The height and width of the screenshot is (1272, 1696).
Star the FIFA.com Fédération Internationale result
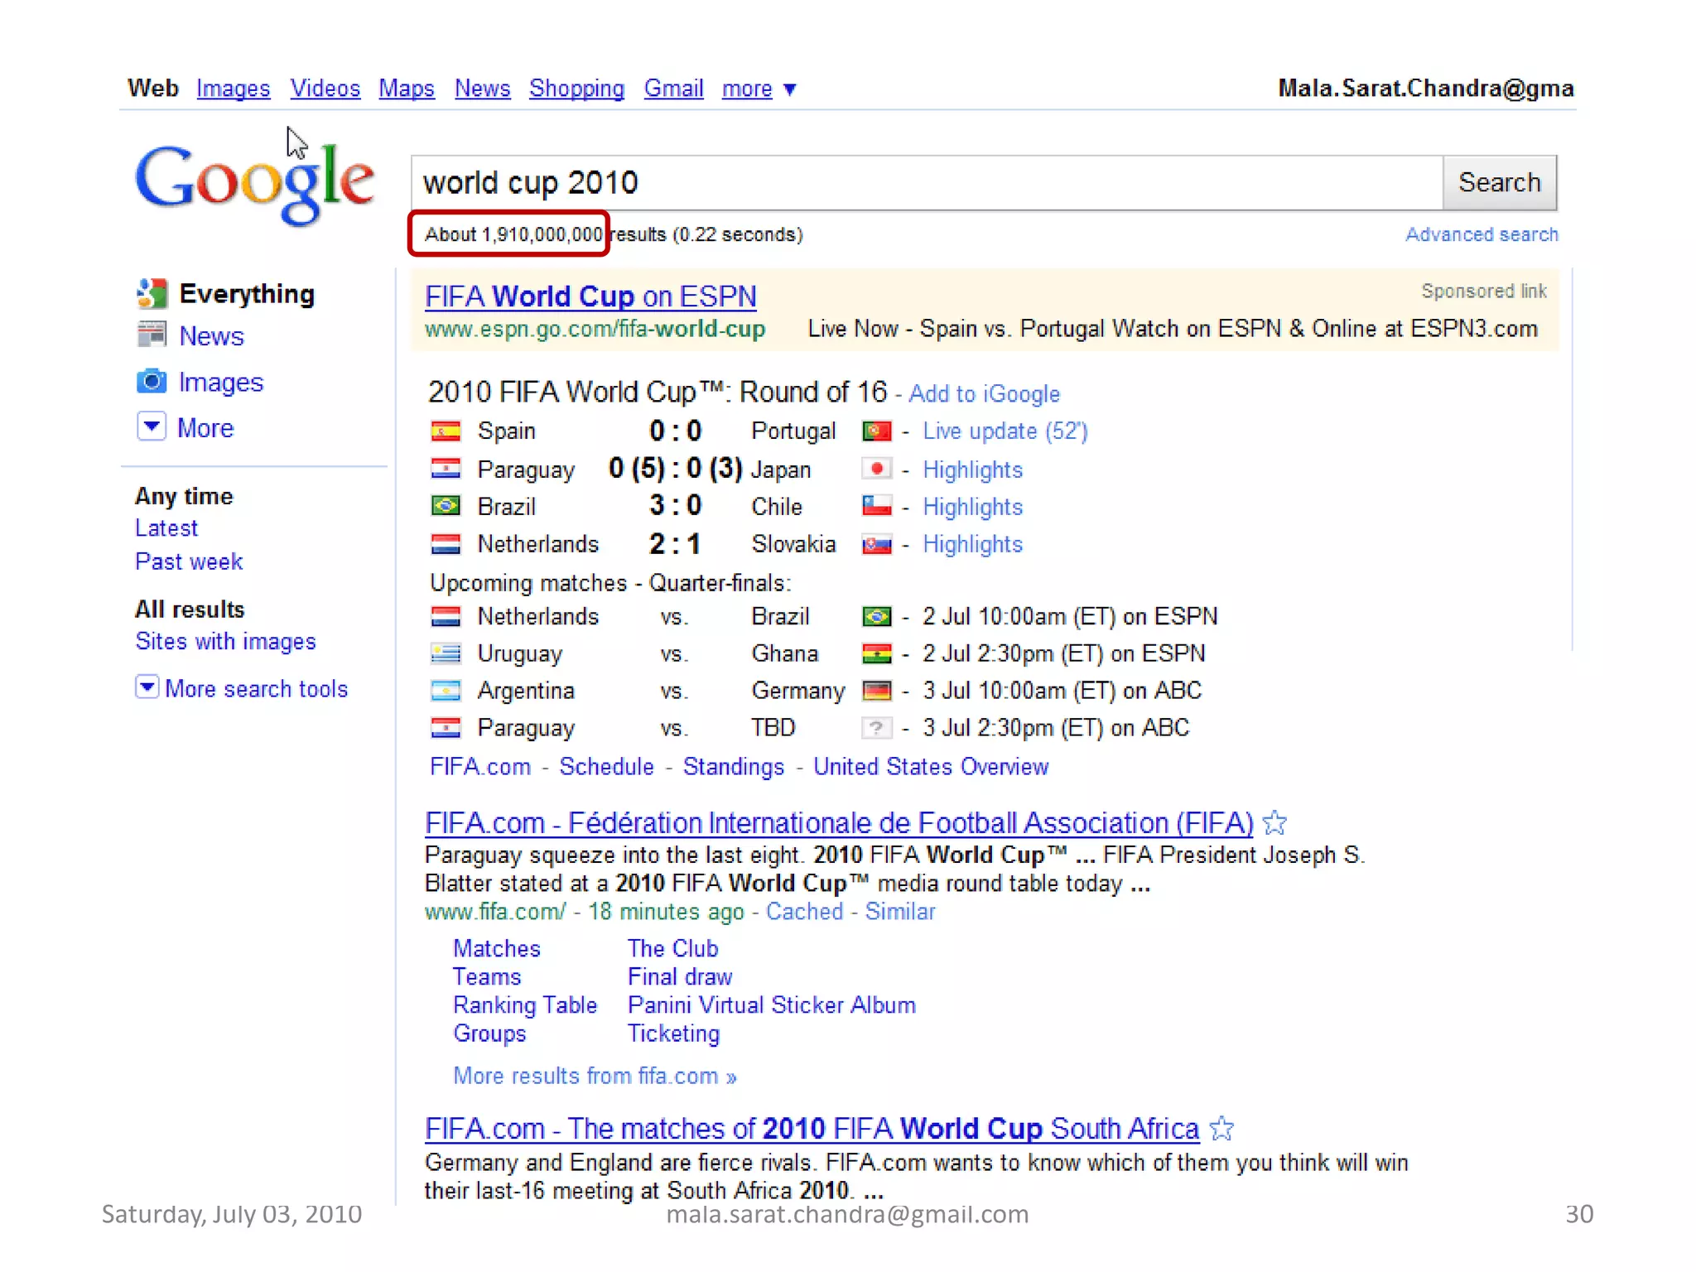[x=1275, y=822]
